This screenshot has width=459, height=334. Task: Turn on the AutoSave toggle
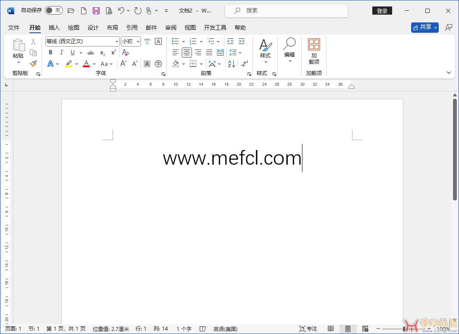tap(53, 9)
